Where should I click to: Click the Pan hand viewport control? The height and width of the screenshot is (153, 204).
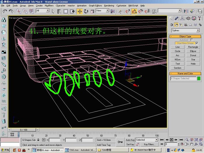(191, 144)
